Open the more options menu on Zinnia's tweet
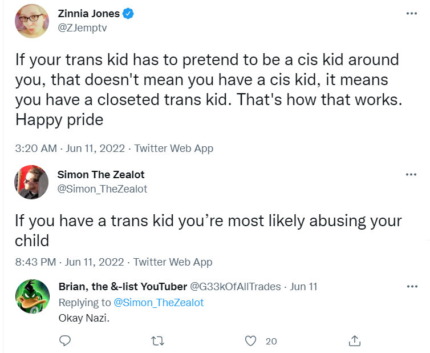 pyautogui.click(x=411, y=14)
